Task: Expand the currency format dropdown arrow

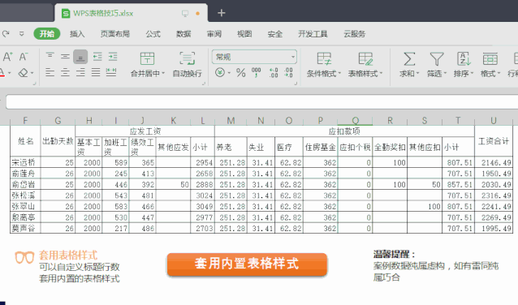Action: pos(229,73)
